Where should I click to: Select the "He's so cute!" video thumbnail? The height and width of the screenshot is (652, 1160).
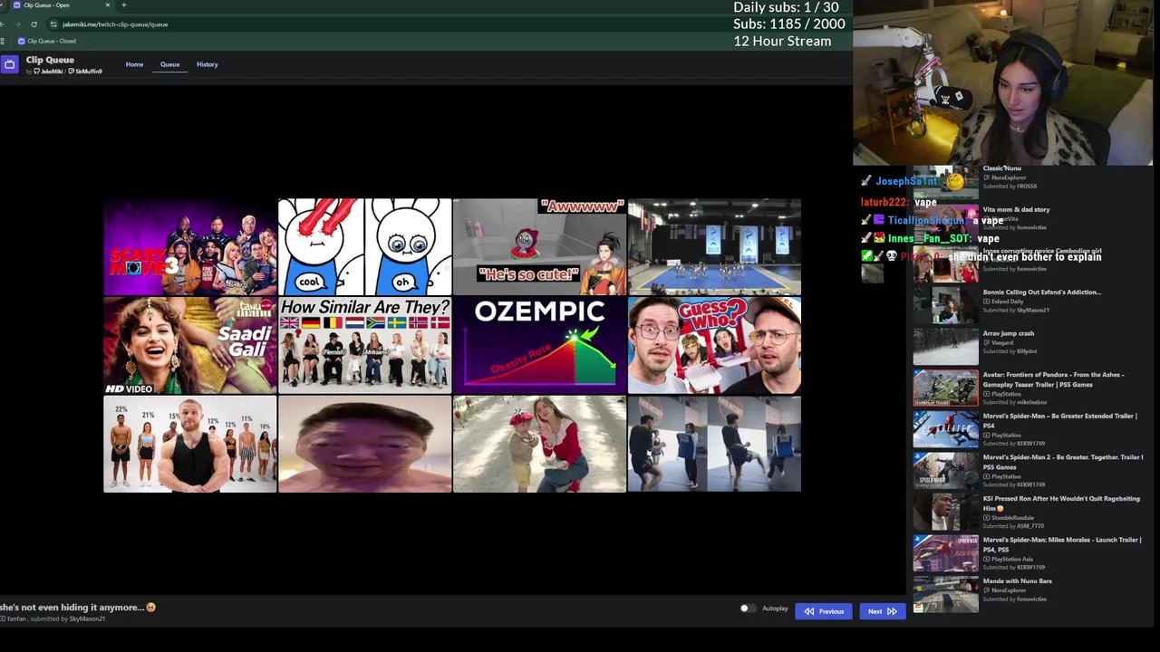pyautogui.click(x=539, y=247)
